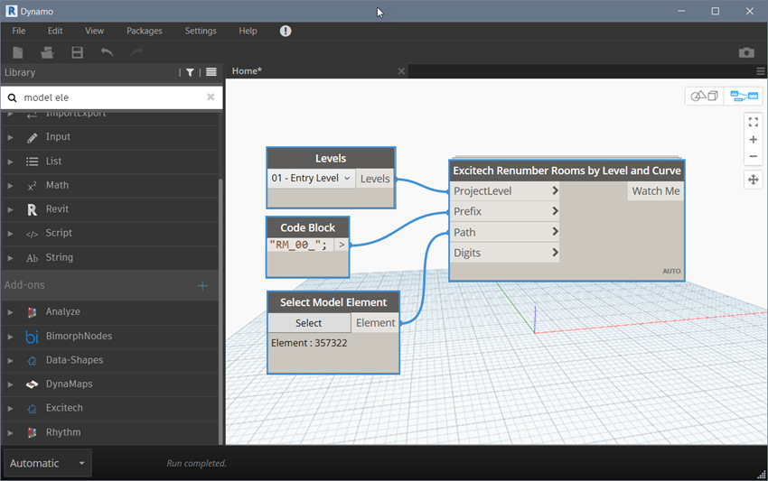
Task: Click the Code Block node title
Action: (x=307, y=227)
